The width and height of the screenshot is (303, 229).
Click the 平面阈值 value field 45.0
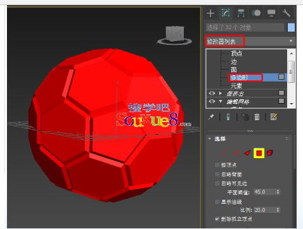coord(264,192)
